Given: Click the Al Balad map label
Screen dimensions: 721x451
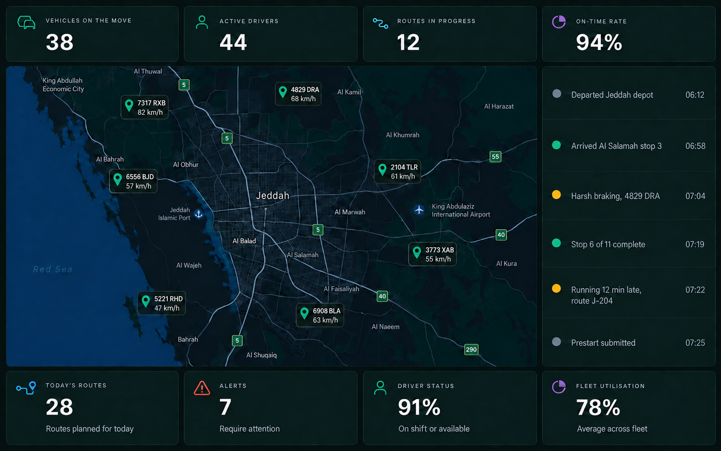Looking at the screenshot, I should click(x=244, y=241).
